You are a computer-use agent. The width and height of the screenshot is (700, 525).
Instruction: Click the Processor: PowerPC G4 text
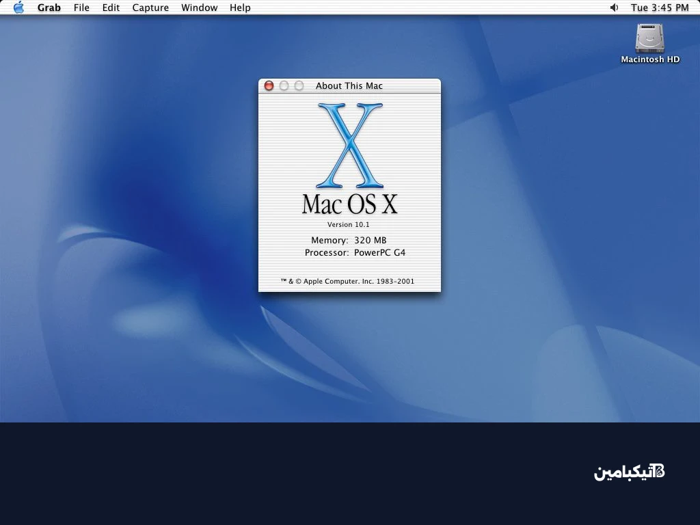click(354, 252)
